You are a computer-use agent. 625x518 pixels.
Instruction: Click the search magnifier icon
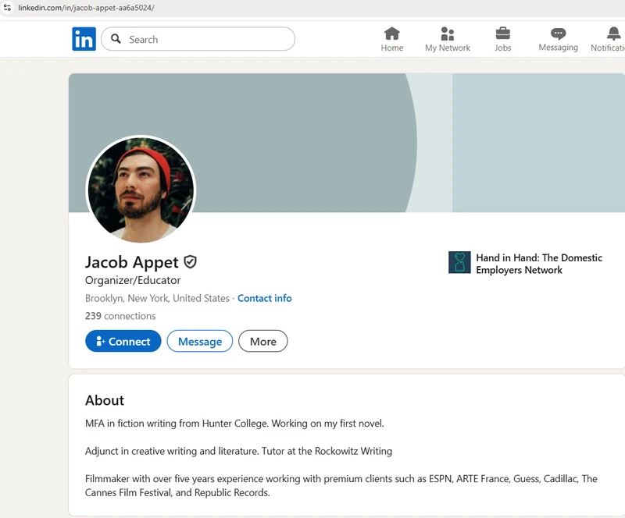pos(116,39)
